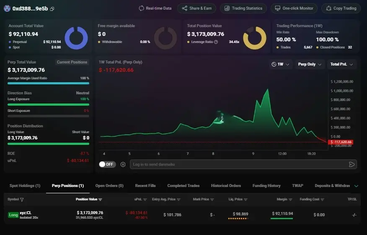
Task: Switch to the Recent Fills tab
Action: 145,186
